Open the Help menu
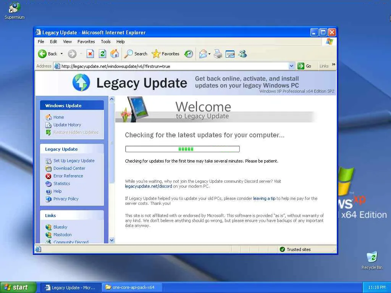The width and height of the screenshot is (391, 293). coord(120,42)
